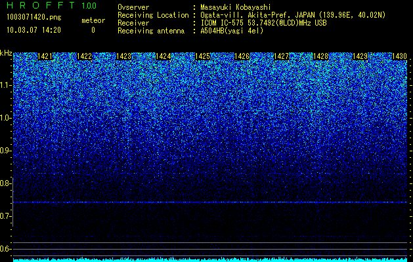This screenshot has height=262, width=413.
Task: Click the 1424 time marker
Action: 163,56
